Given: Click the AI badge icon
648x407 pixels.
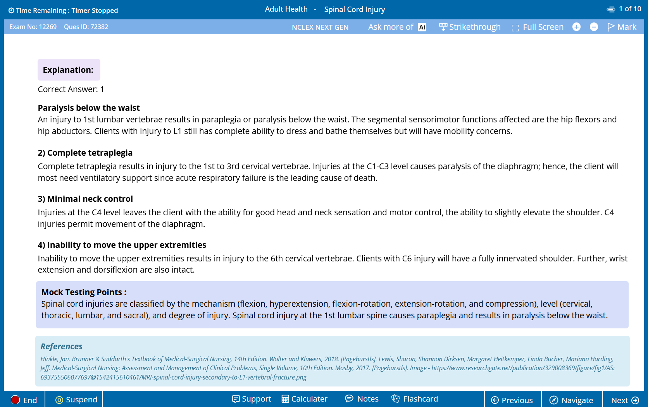Looking at the screenshot, I should (422, 27).
